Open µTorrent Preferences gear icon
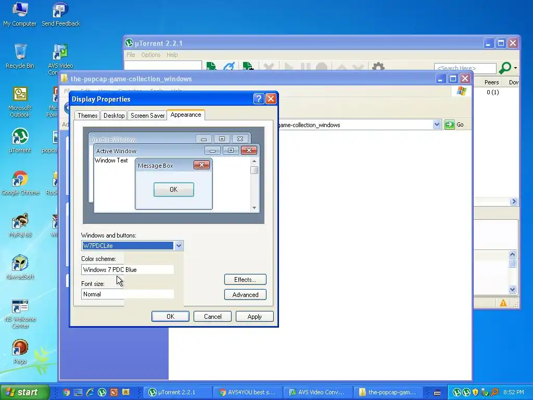 (x=378, y=66)
